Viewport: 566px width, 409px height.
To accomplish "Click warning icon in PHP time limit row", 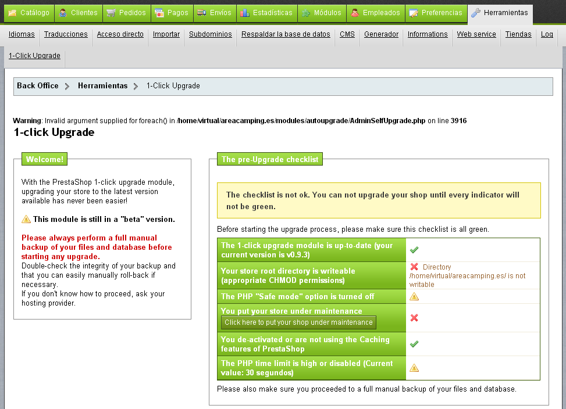I will pyautogui.click(x=414, y=368).
